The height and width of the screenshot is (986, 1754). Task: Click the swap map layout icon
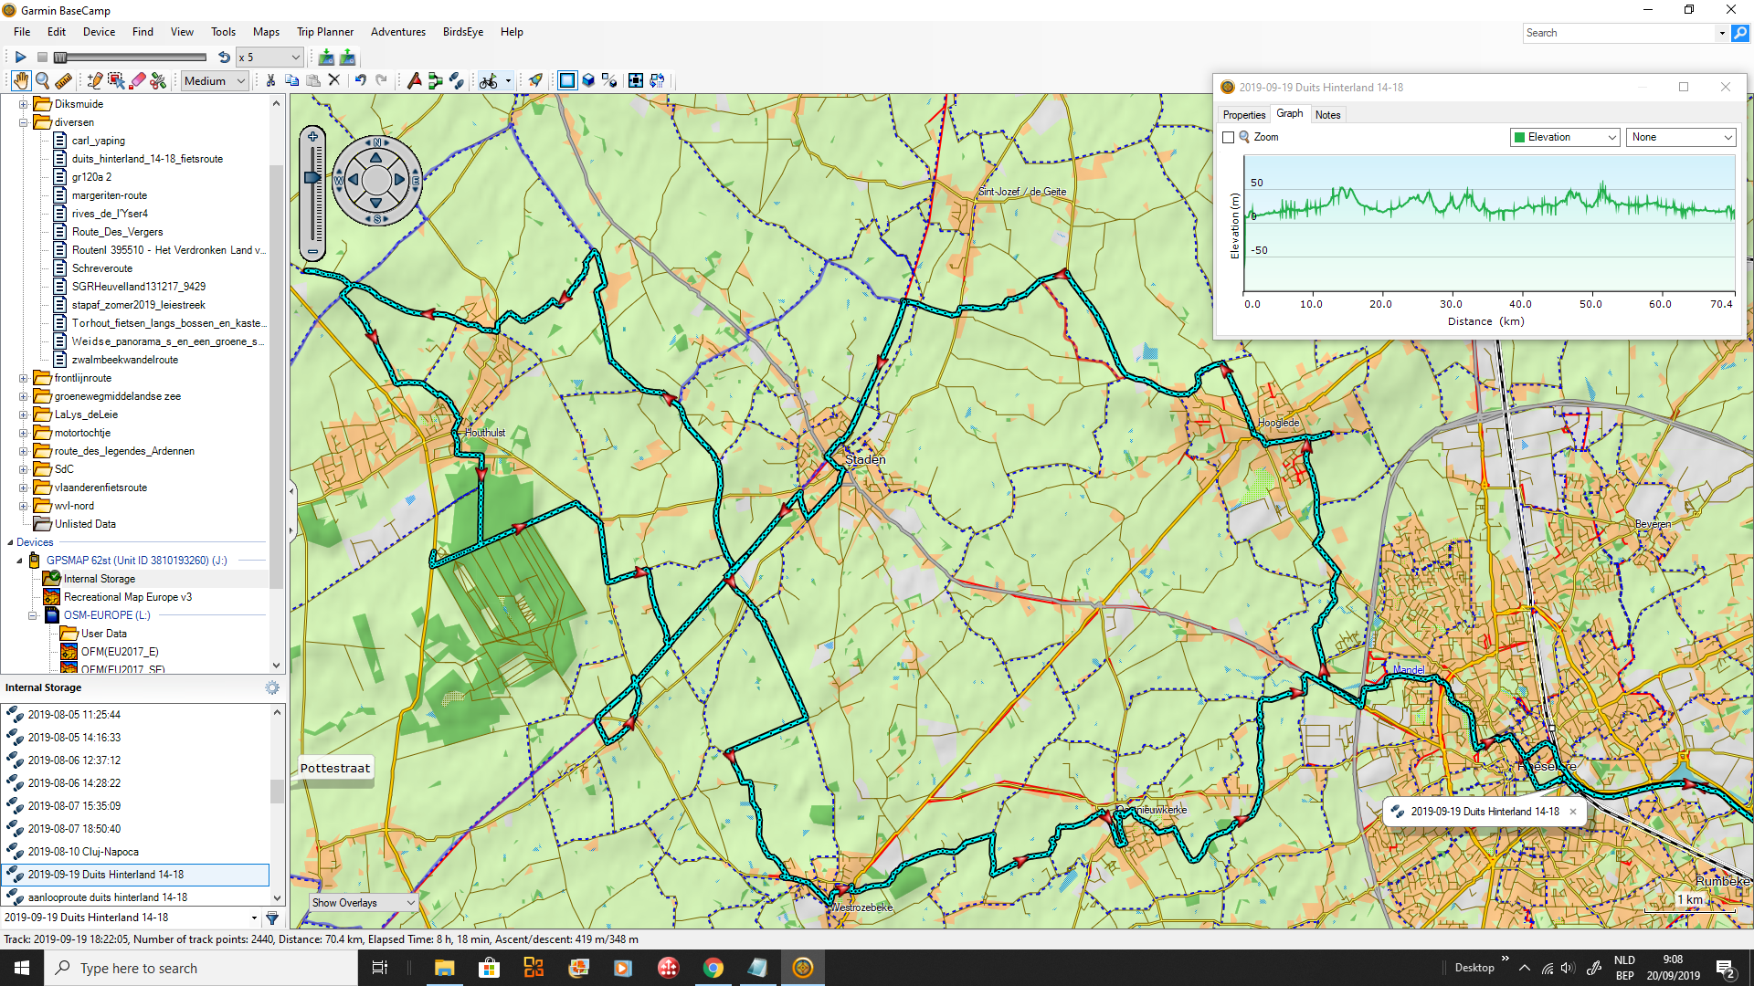coord(657,80)
